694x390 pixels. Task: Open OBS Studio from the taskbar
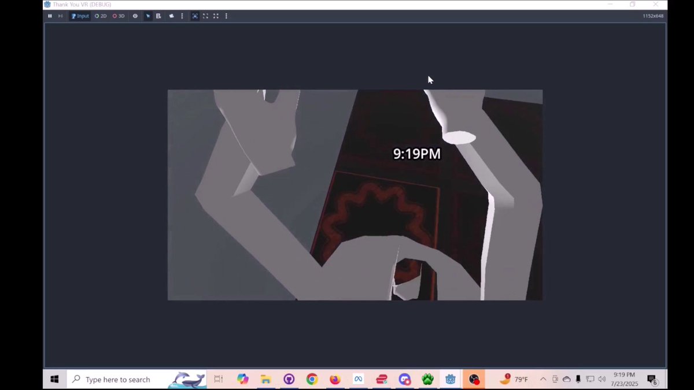pos(474,379)
